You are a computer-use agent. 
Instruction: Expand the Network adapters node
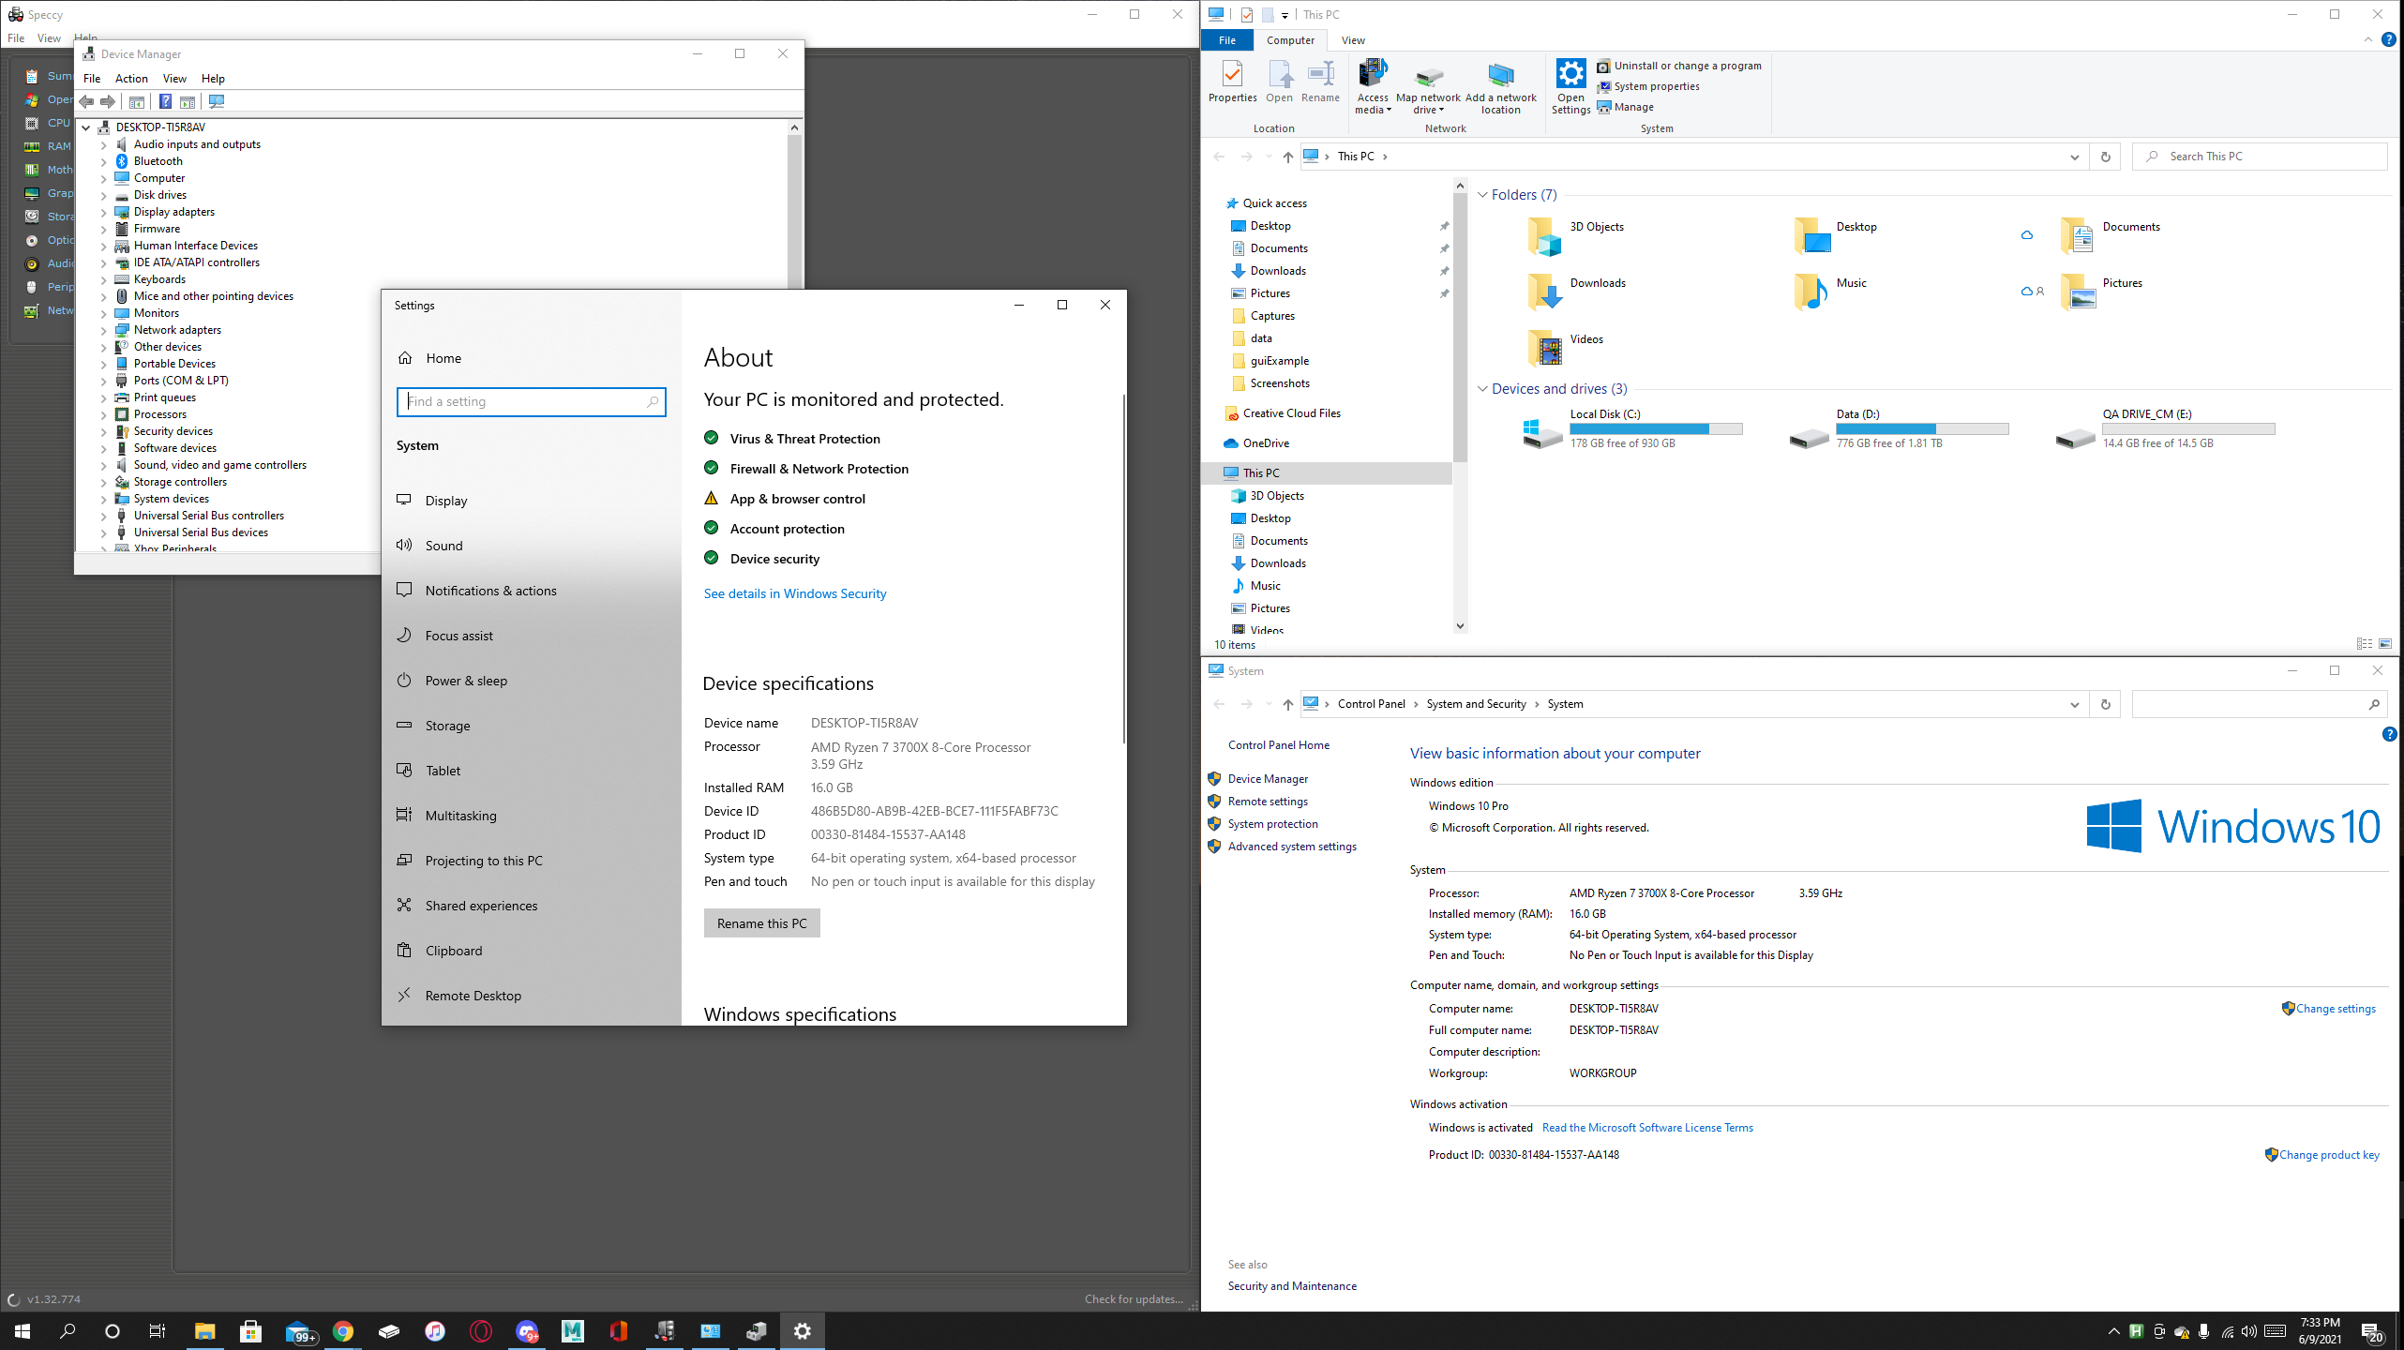[103, 329]
